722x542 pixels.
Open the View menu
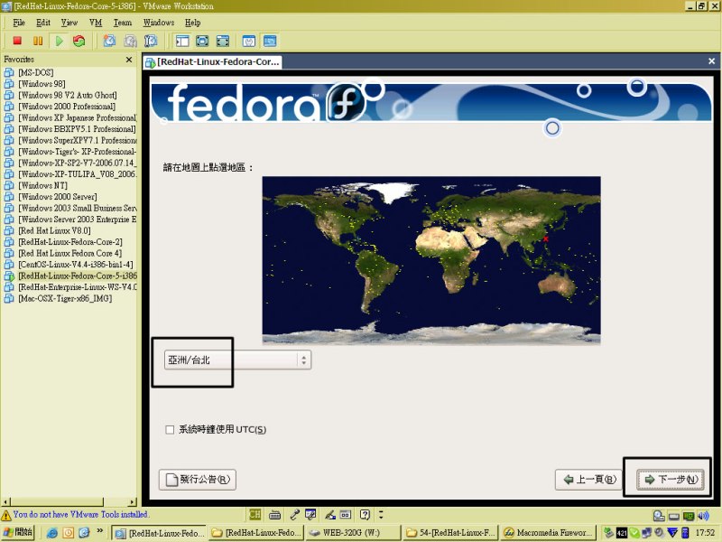click(69, 23)
